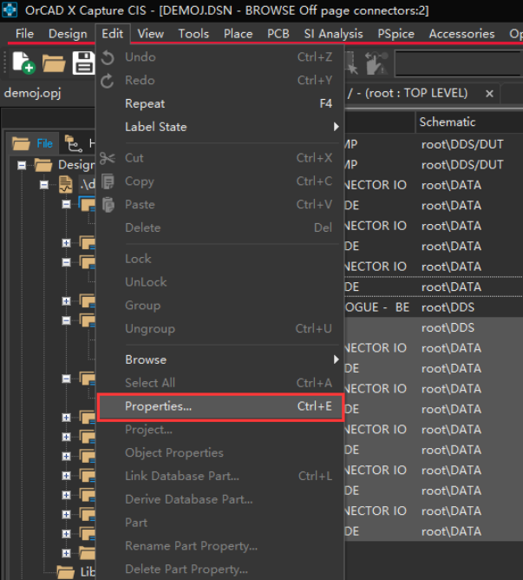Select the .\d design file icon
Viewport: 523px width, 580px height.
pos(66,184)
